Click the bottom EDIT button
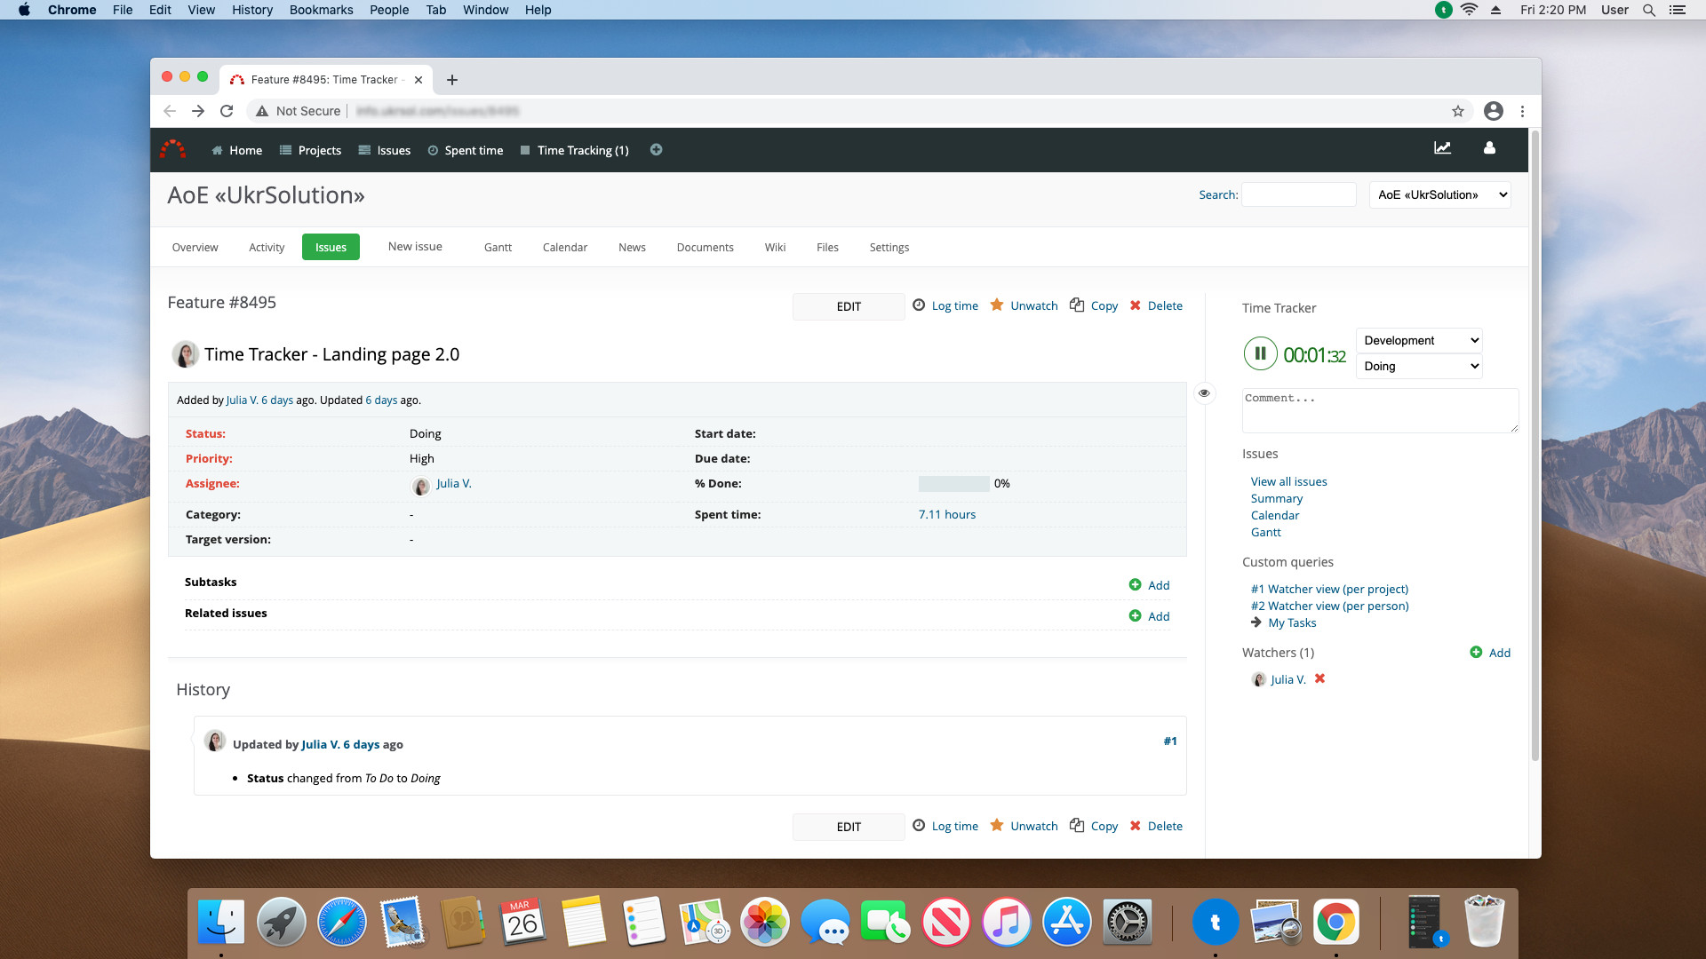This screenshot has width=1706, height=959. coord(849,827)
